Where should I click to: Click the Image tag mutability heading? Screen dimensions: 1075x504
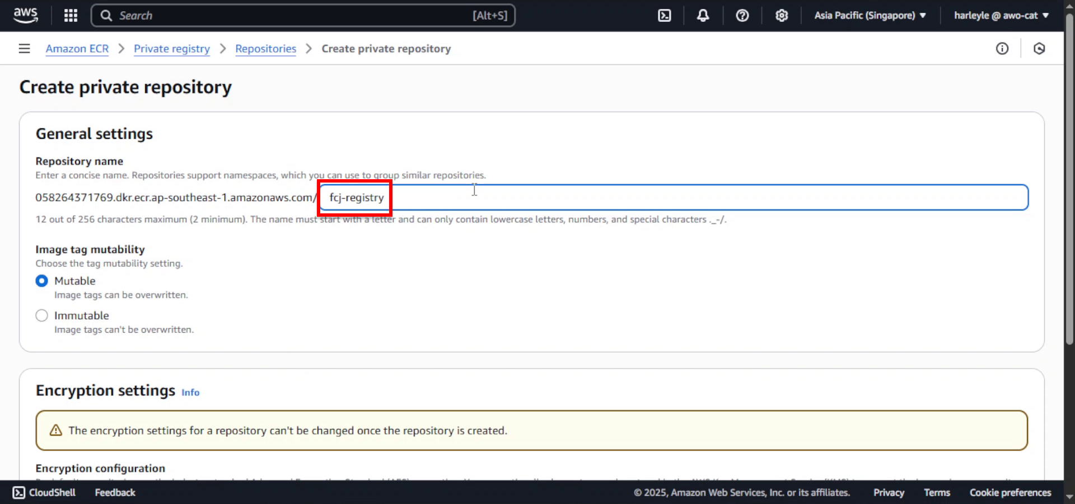[90, 249]
